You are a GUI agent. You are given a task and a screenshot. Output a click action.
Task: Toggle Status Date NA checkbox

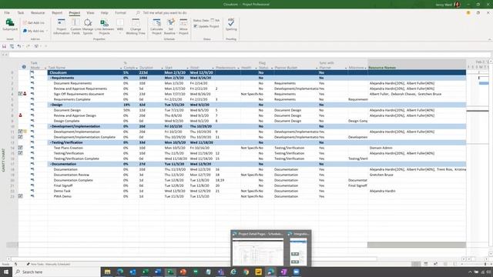click(x=213, y=20)
